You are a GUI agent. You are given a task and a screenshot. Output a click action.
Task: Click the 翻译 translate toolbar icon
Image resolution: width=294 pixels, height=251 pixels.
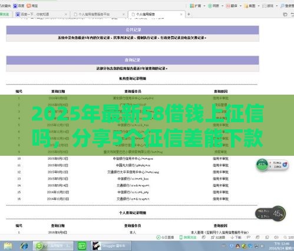pos(232,6)
